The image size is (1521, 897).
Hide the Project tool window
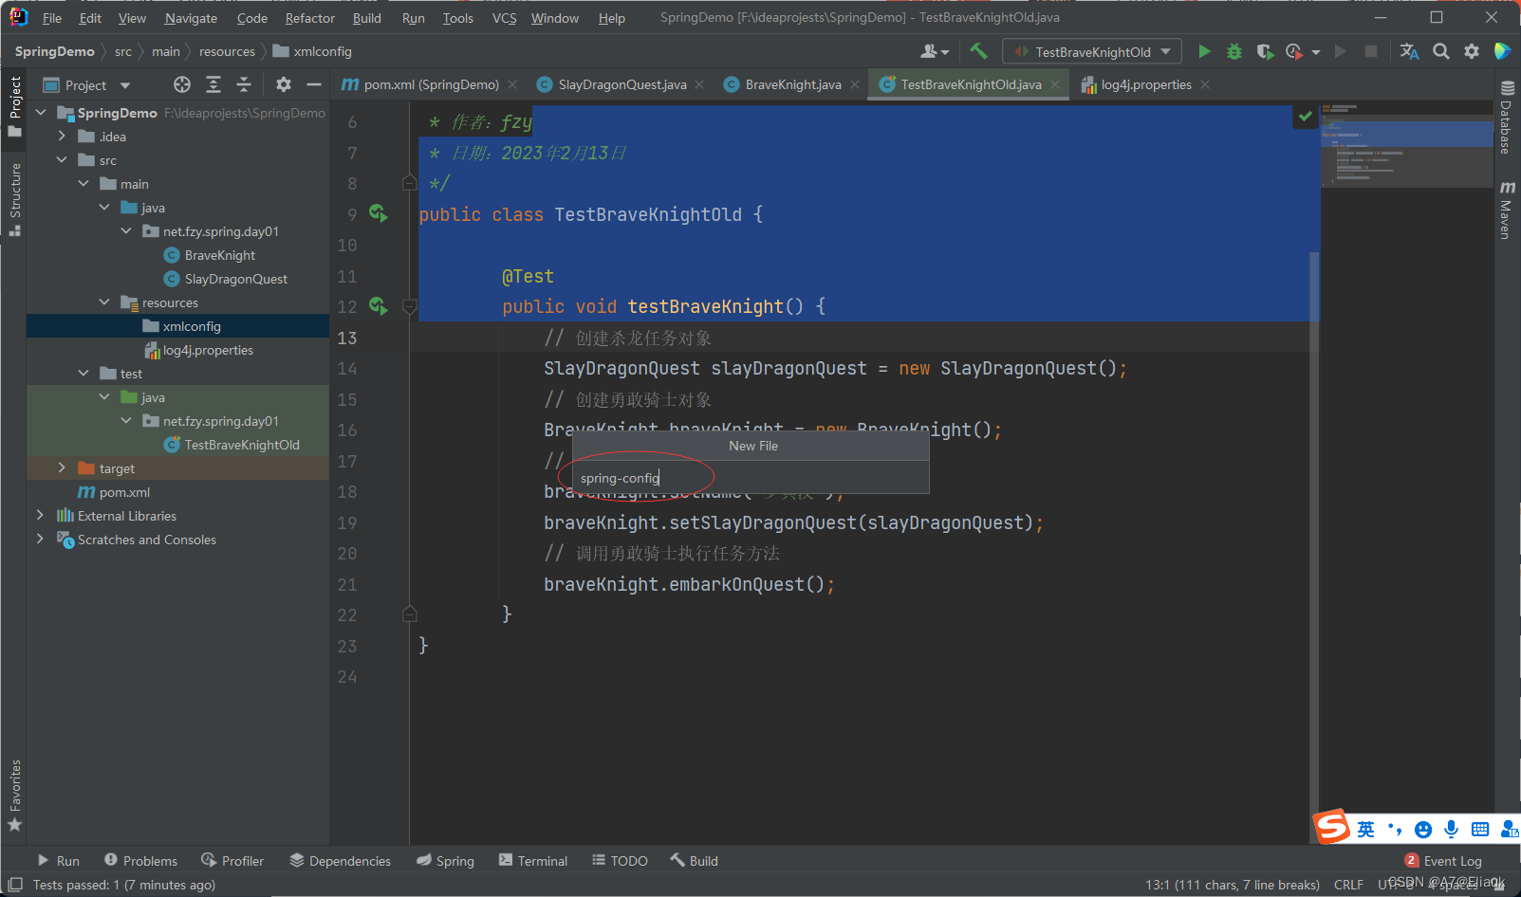(314, 84)
